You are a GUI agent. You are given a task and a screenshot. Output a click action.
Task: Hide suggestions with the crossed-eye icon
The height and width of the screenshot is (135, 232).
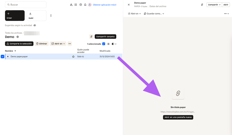pos(35,25)
